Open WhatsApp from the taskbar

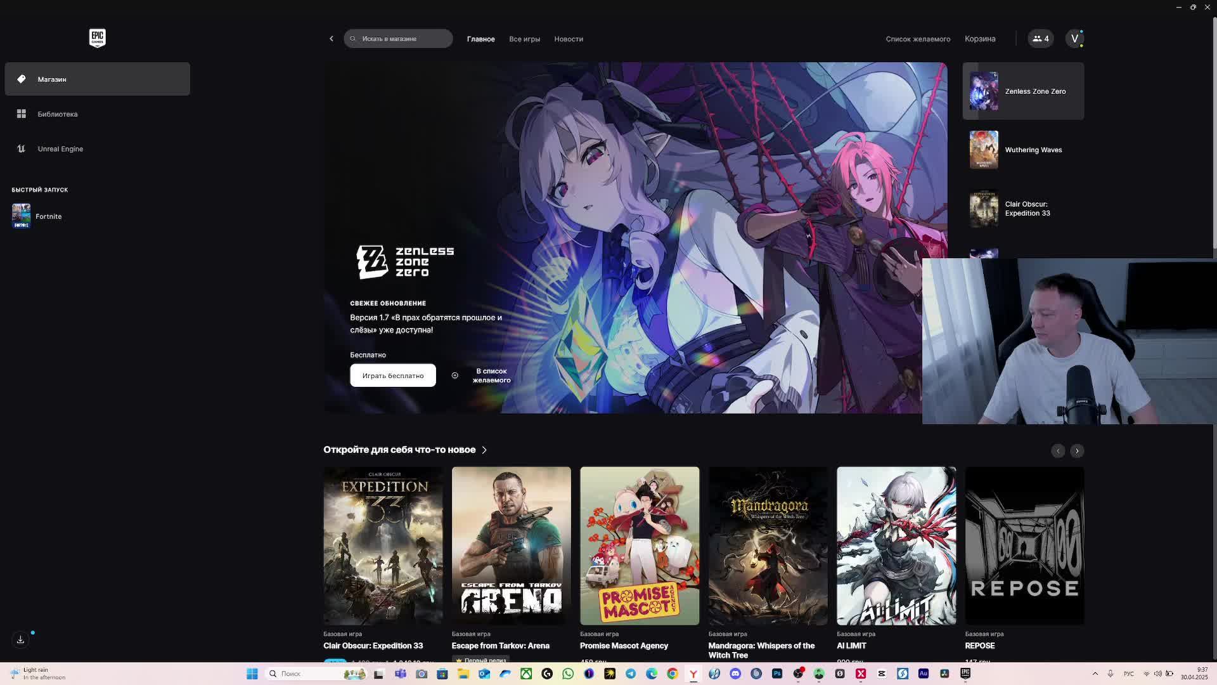(568, 674)
